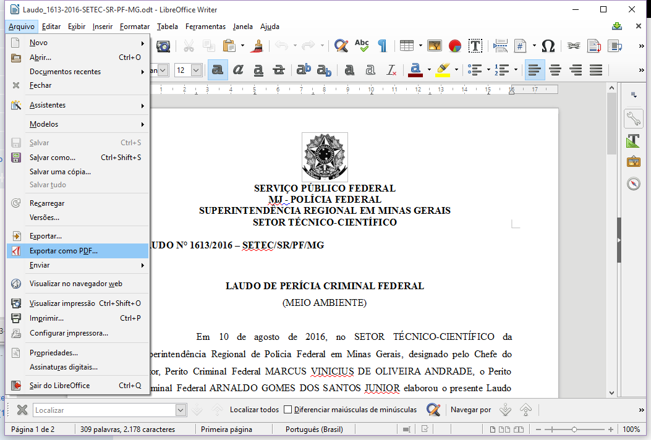651x440 pixels.
Task: Click the Localizar todos button
Action: tap(255, 410)
